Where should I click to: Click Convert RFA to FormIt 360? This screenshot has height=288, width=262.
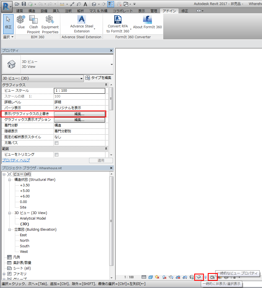(x=118, y=24)
